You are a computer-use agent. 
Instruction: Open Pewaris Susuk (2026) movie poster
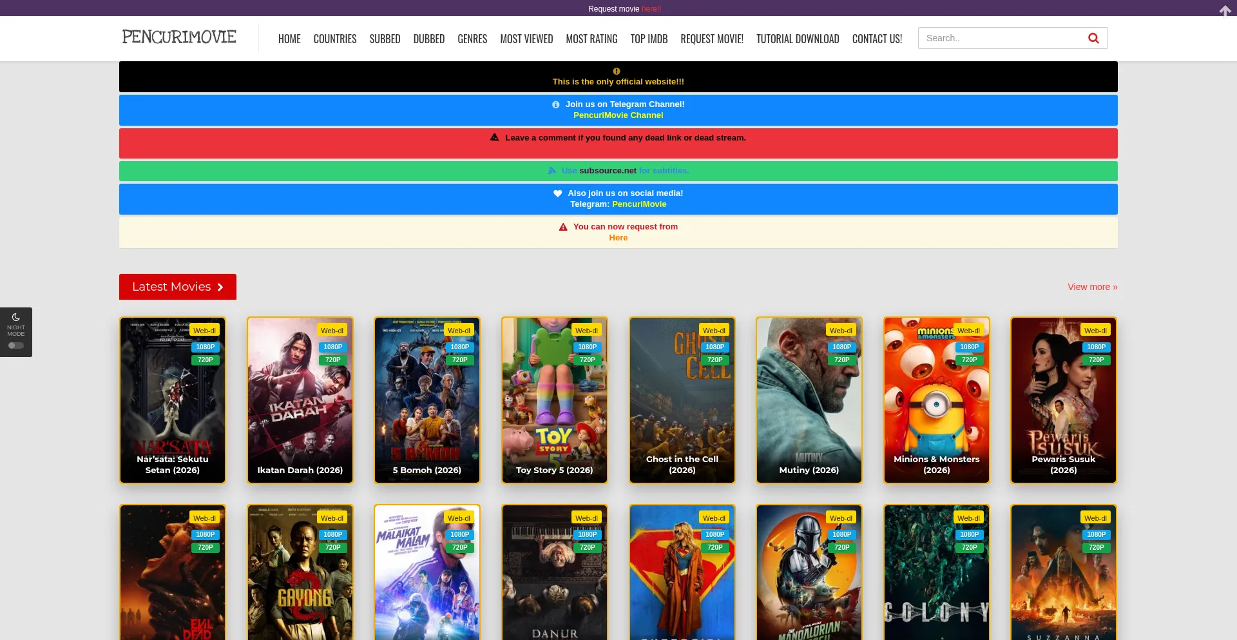pyautogui.click(x=1064, y=400)
